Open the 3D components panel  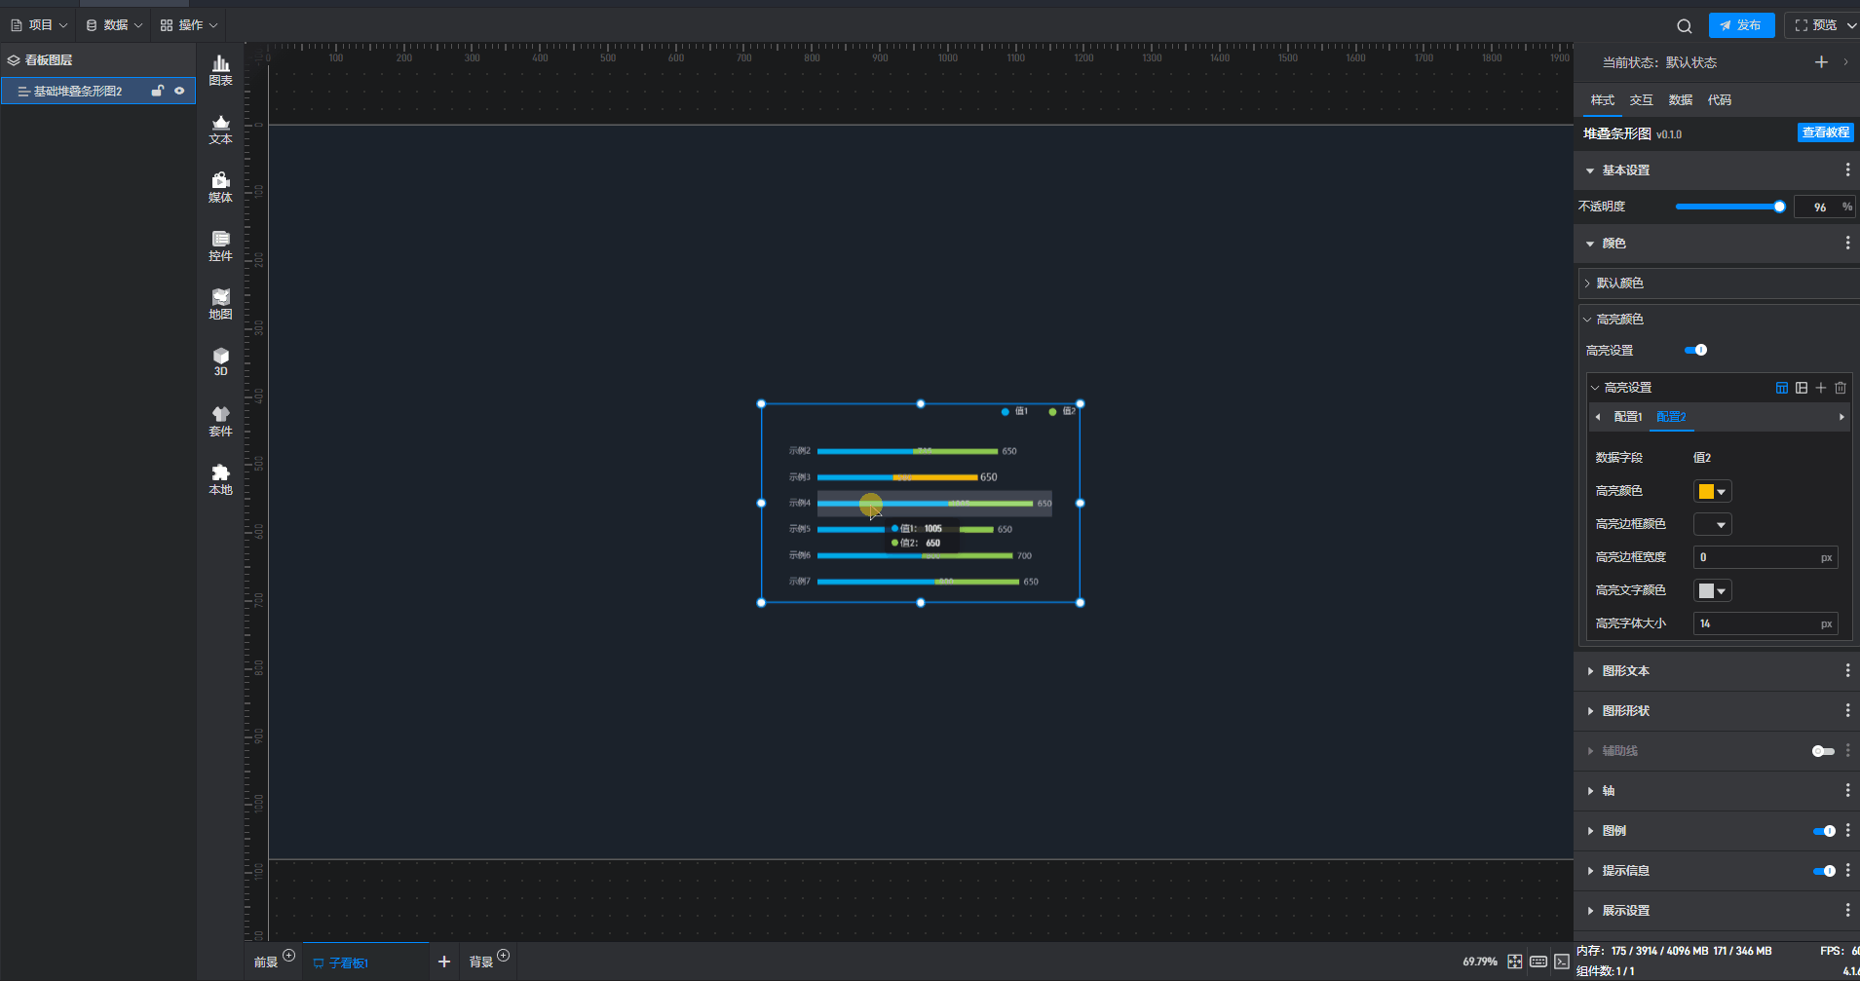[221, 361]
